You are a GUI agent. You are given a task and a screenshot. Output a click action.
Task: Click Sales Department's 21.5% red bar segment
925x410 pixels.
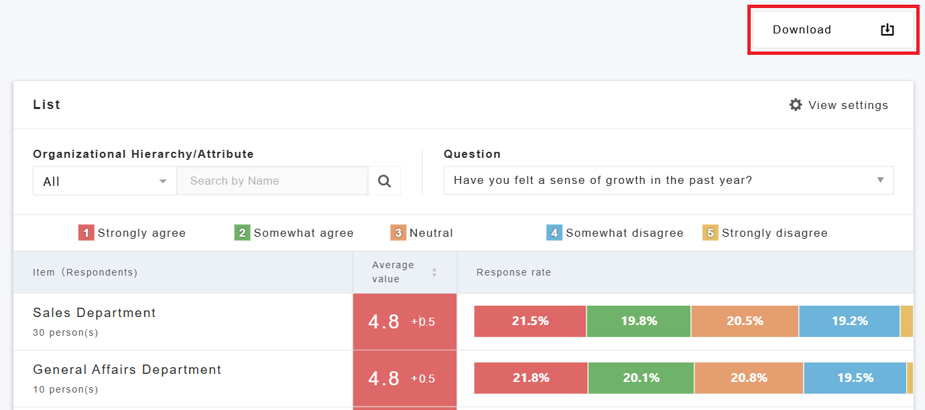530,321
